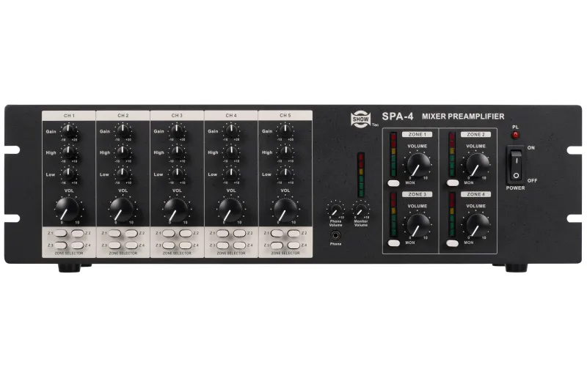Click the Phone headphone jack
The width and height of the screenshot is (587, 381).
[x=336, y=236]
